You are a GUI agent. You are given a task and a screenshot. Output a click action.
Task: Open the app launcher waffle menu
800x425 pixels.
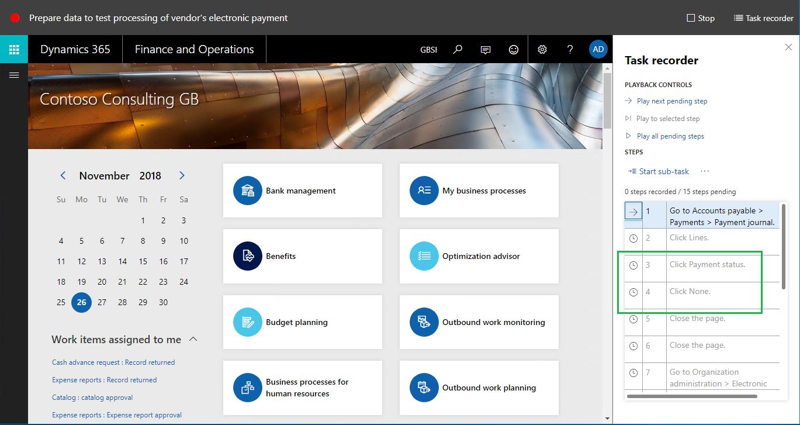(x=14, y=50)
